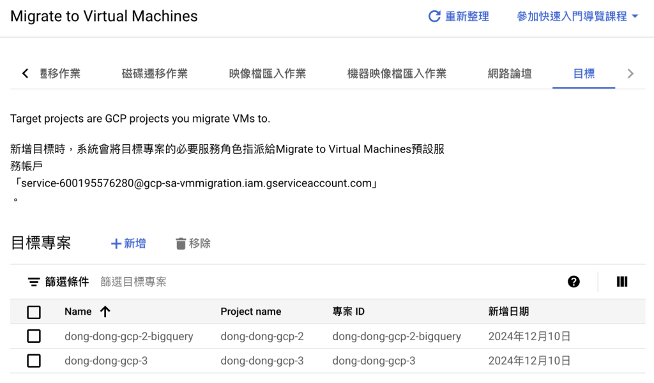Open the 映像檔匯入作業 tab

point(268,74)
